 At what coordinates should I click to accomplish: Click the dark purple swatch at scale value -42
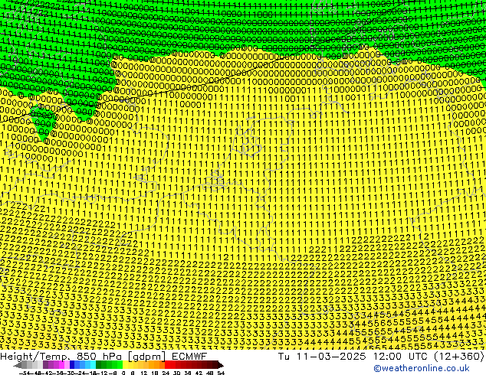(45, 366)
